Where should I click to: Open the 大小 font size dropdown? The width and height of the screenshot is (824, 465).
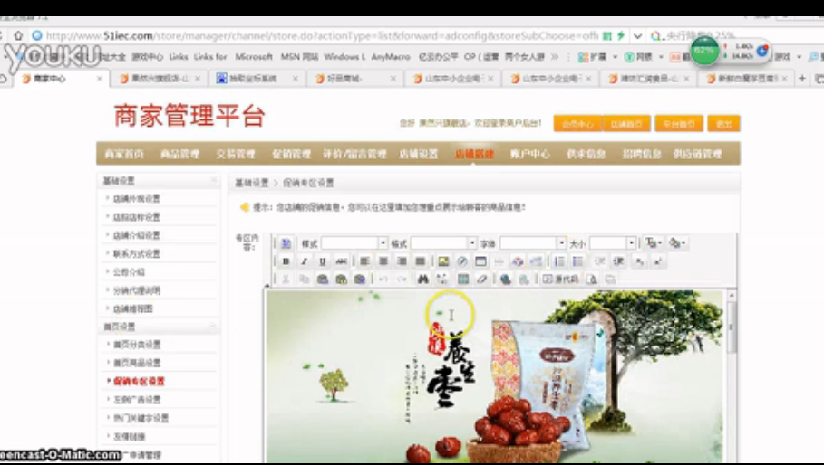[631, 243]
